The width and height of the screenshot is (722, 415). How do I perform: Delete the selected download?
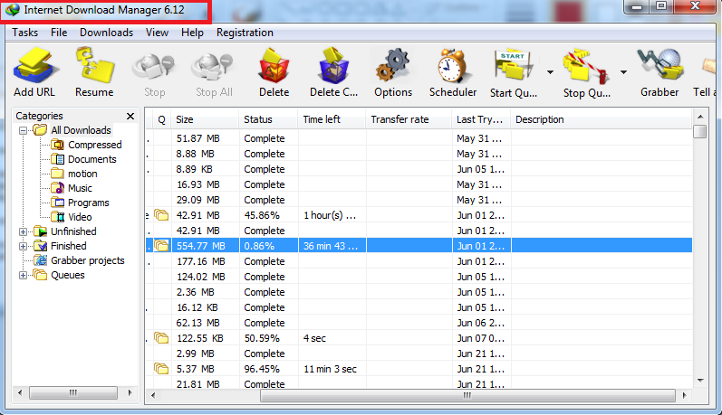coord(274,72)
